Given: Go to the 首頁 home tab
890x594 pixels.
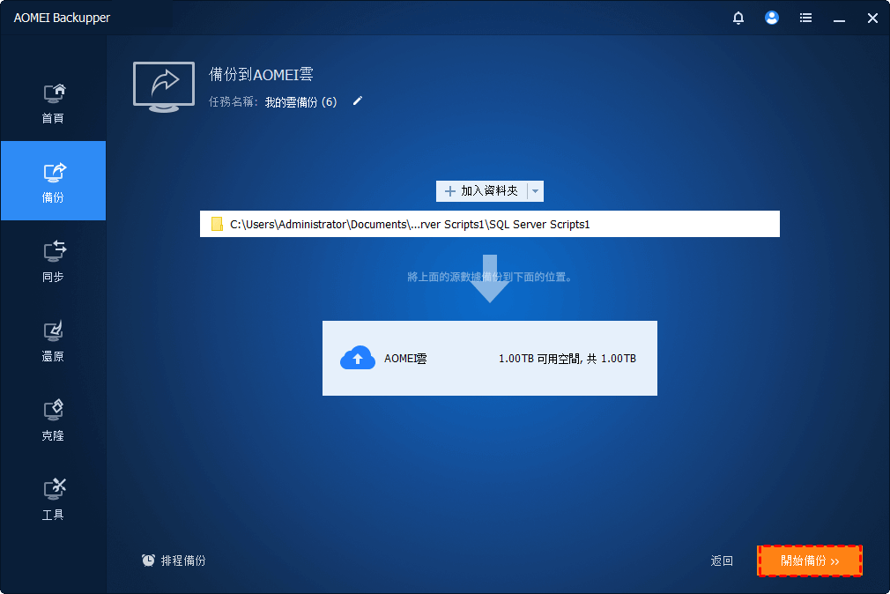Looking at the screenshot, I should (54, 103).
